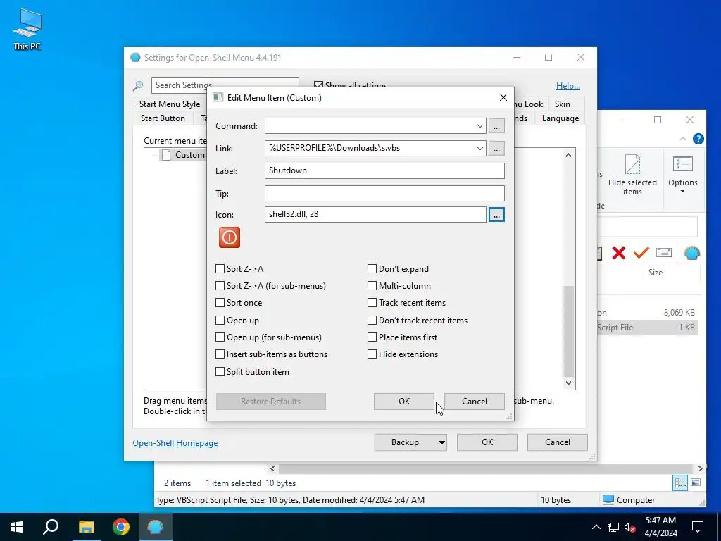The height and width of the screenshot is (541, 721).
Task: Confirm Edit Menu Item dialog with OK
Action: pos(404,401)
